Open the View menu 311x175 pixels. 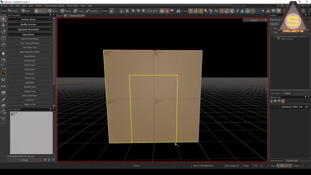pos(24,6)
